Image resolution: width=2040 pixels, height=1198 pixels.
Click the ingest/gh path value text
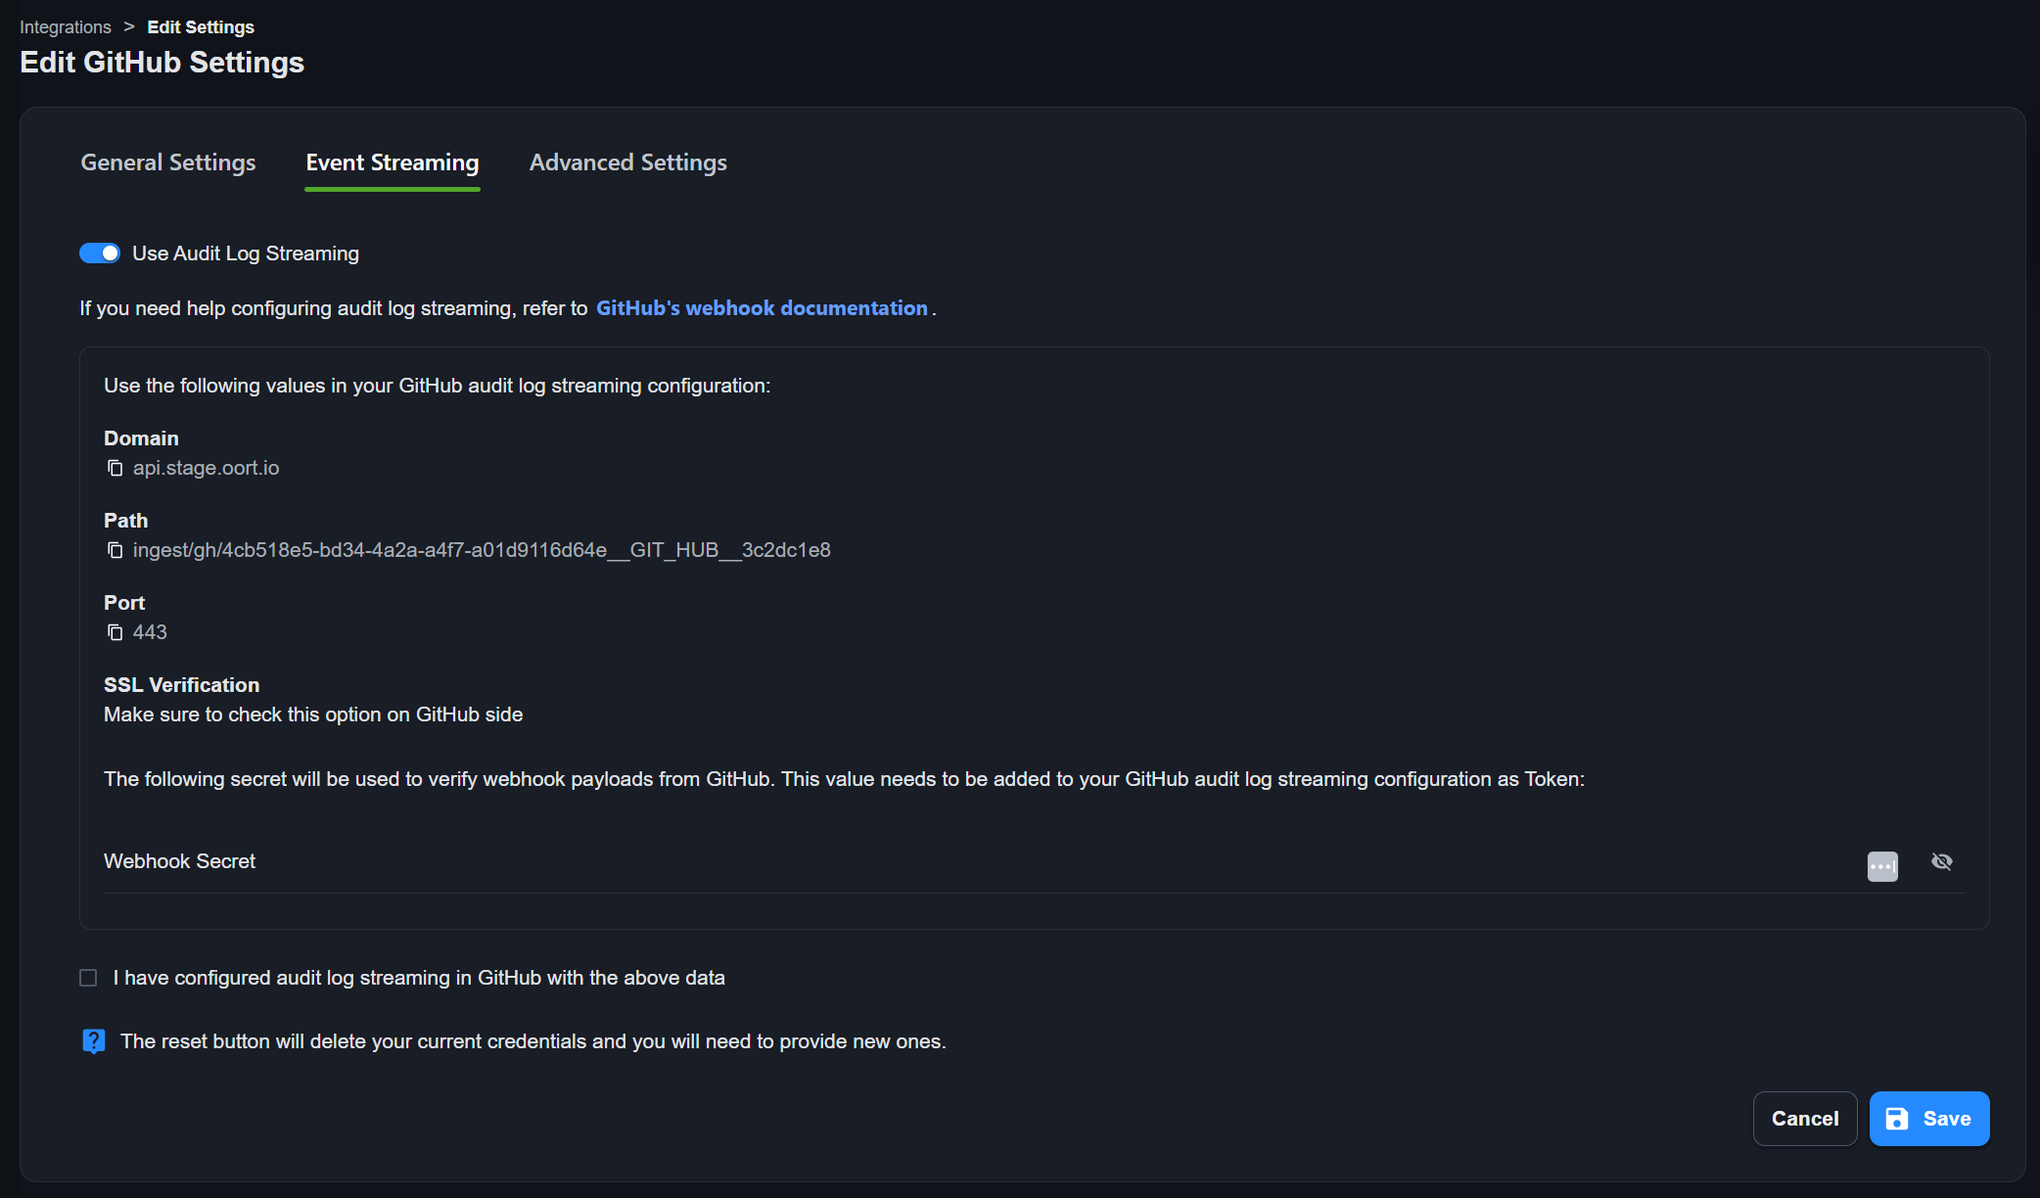tap(482, 551)
